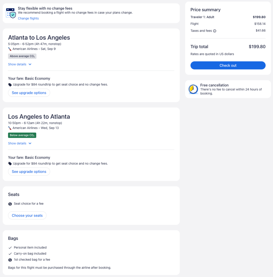Open the Change flights link
273x277 pixels.
28,18
